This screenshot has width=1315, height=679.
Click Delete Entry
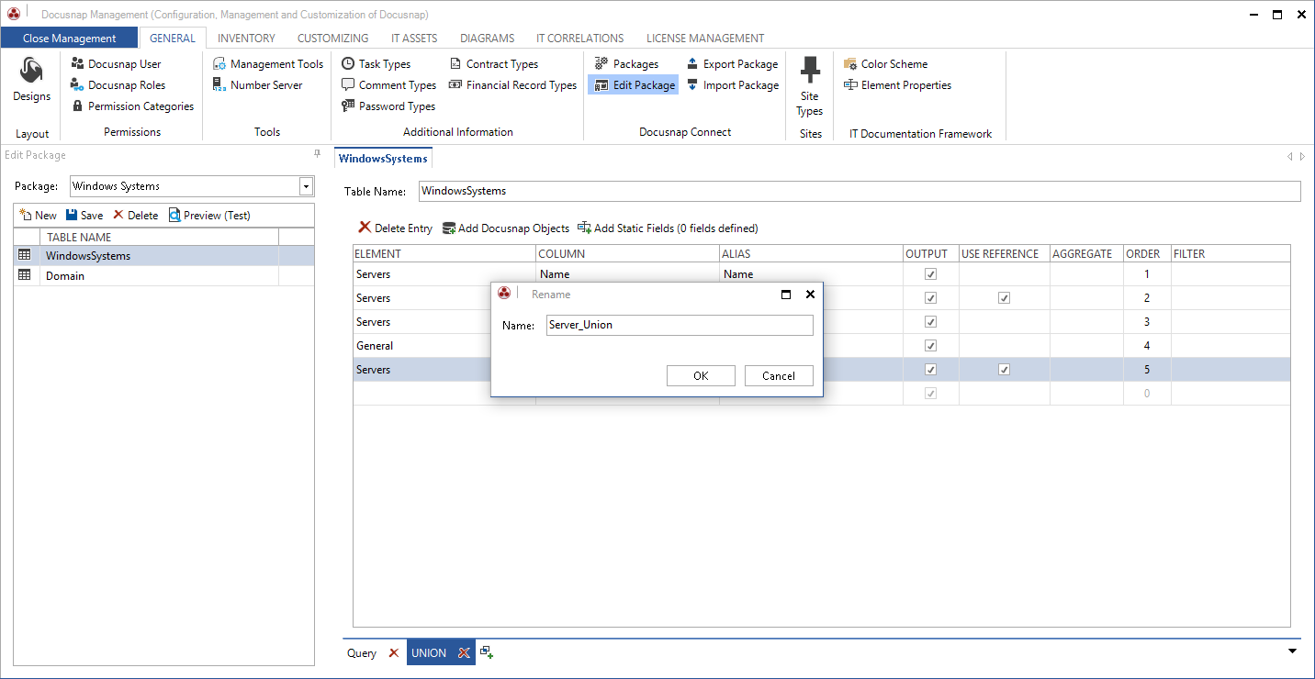[395, 228]
